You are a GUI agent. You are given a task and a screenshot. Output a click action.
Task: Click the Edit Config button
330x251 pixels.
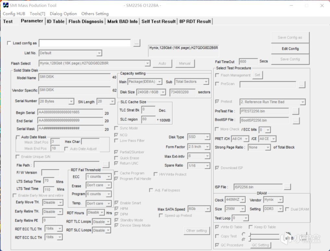click(x=290, y=49)
